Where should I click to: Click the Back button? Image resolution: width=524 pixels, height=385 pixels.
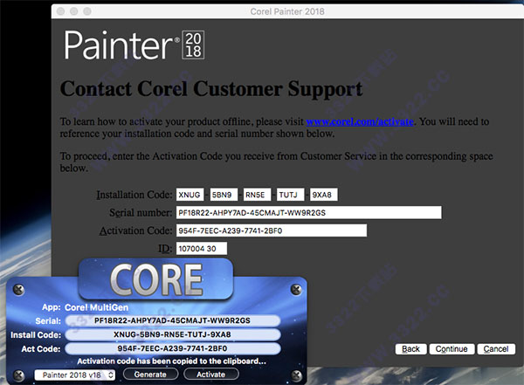pos(410,349)
